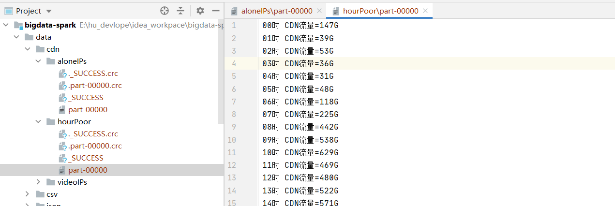Click the Collapse All icon in Project toolbar
The image size is (615, 206).
click(x=180, y=11)
